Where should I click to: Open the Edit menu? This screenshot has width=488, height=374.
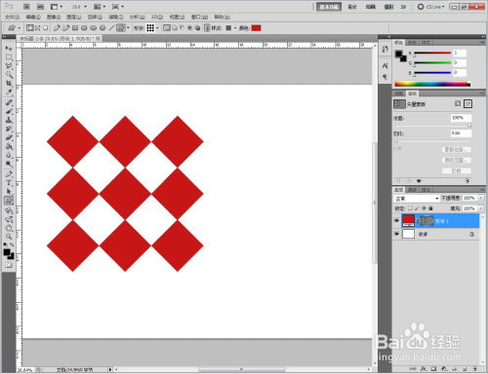pyautogui.click(x=33, y=17)
